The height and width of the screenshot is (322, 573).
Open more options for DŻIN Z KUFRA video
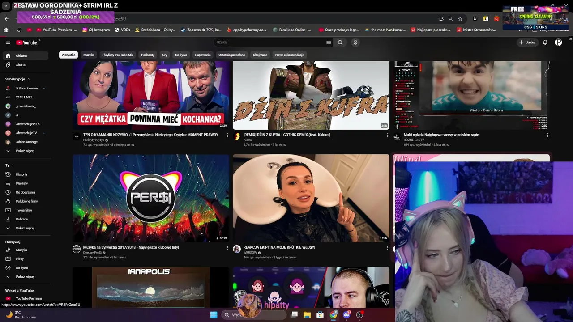(x=387, y=135)
